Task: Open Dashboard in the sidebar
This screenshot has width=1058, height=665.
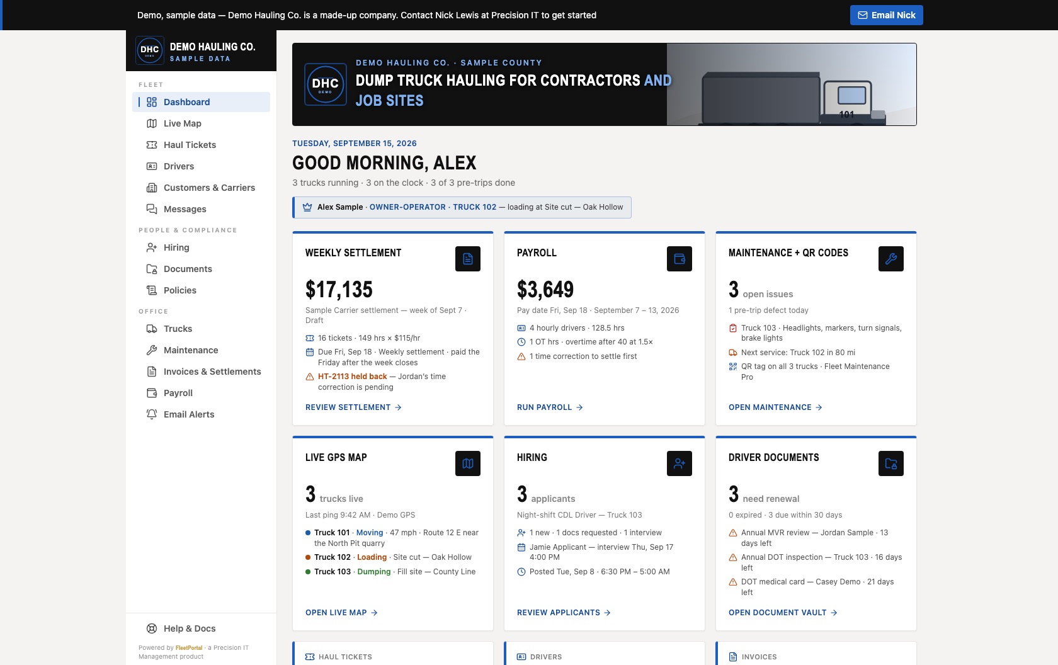Action: coord(202,102)
